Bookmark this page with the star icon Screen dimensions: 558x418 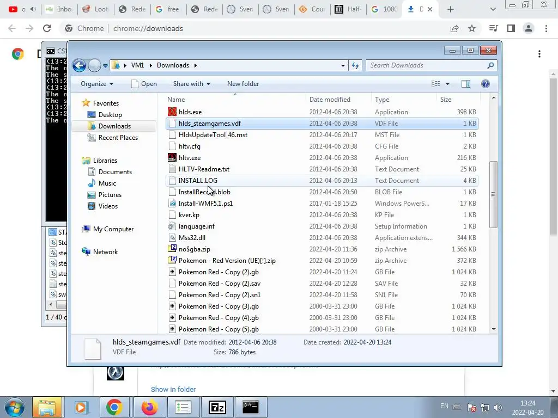[472, 28]
